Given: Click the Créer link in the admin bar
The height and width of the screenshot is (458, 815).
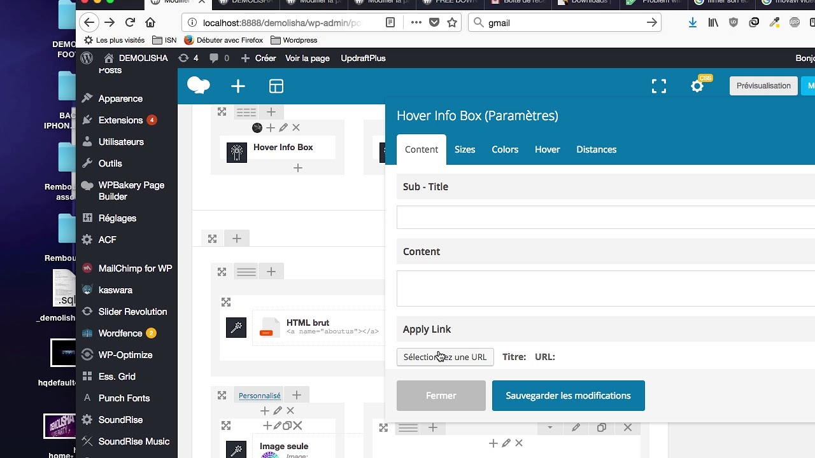Looking at the screenshot, I should coord(259,58).
